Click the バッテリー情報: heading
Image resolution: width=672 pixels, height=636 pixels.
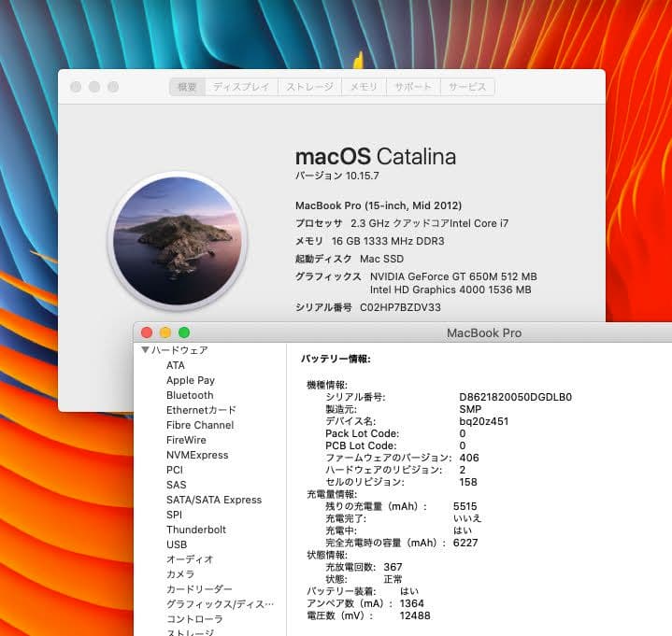point(336,359)
